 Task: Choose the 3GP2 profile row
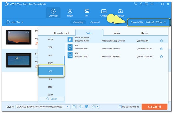[x=117, y=55]
